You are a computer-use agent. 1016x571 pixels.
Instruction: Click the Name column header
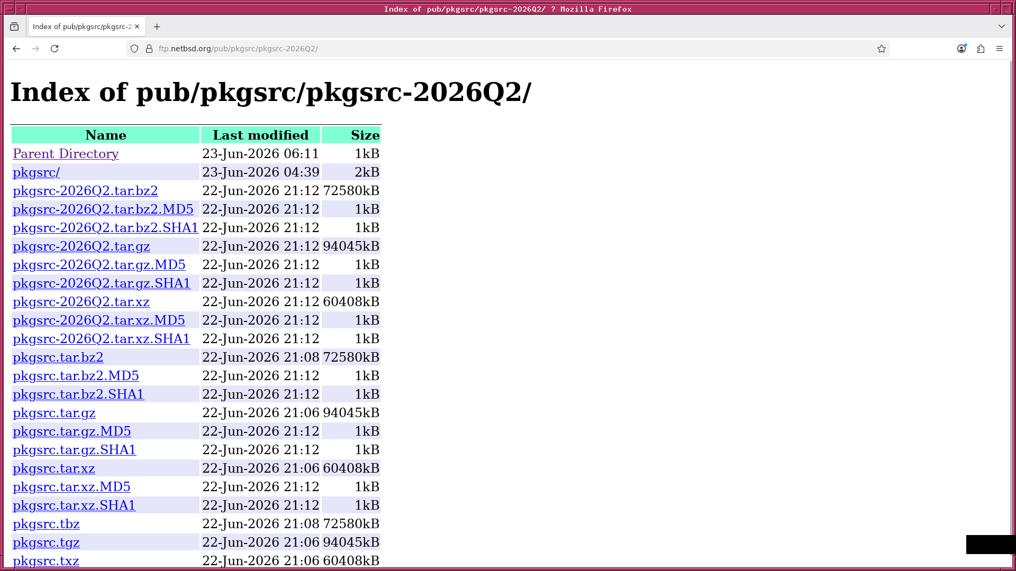click(x=106, y=135)
